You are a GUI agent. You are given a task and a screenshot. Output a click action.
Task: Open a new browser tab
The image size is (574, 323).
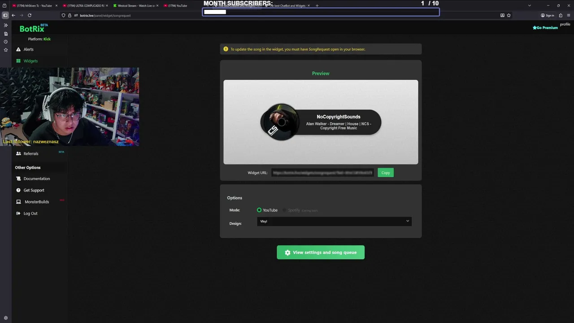(x=317, y=6)
